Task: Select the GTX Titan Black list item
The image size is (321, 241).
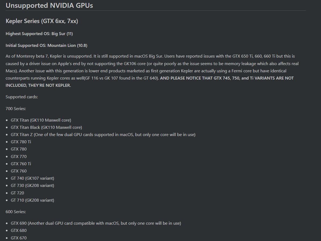Action: pyautogui.click(x=46, y=127)
